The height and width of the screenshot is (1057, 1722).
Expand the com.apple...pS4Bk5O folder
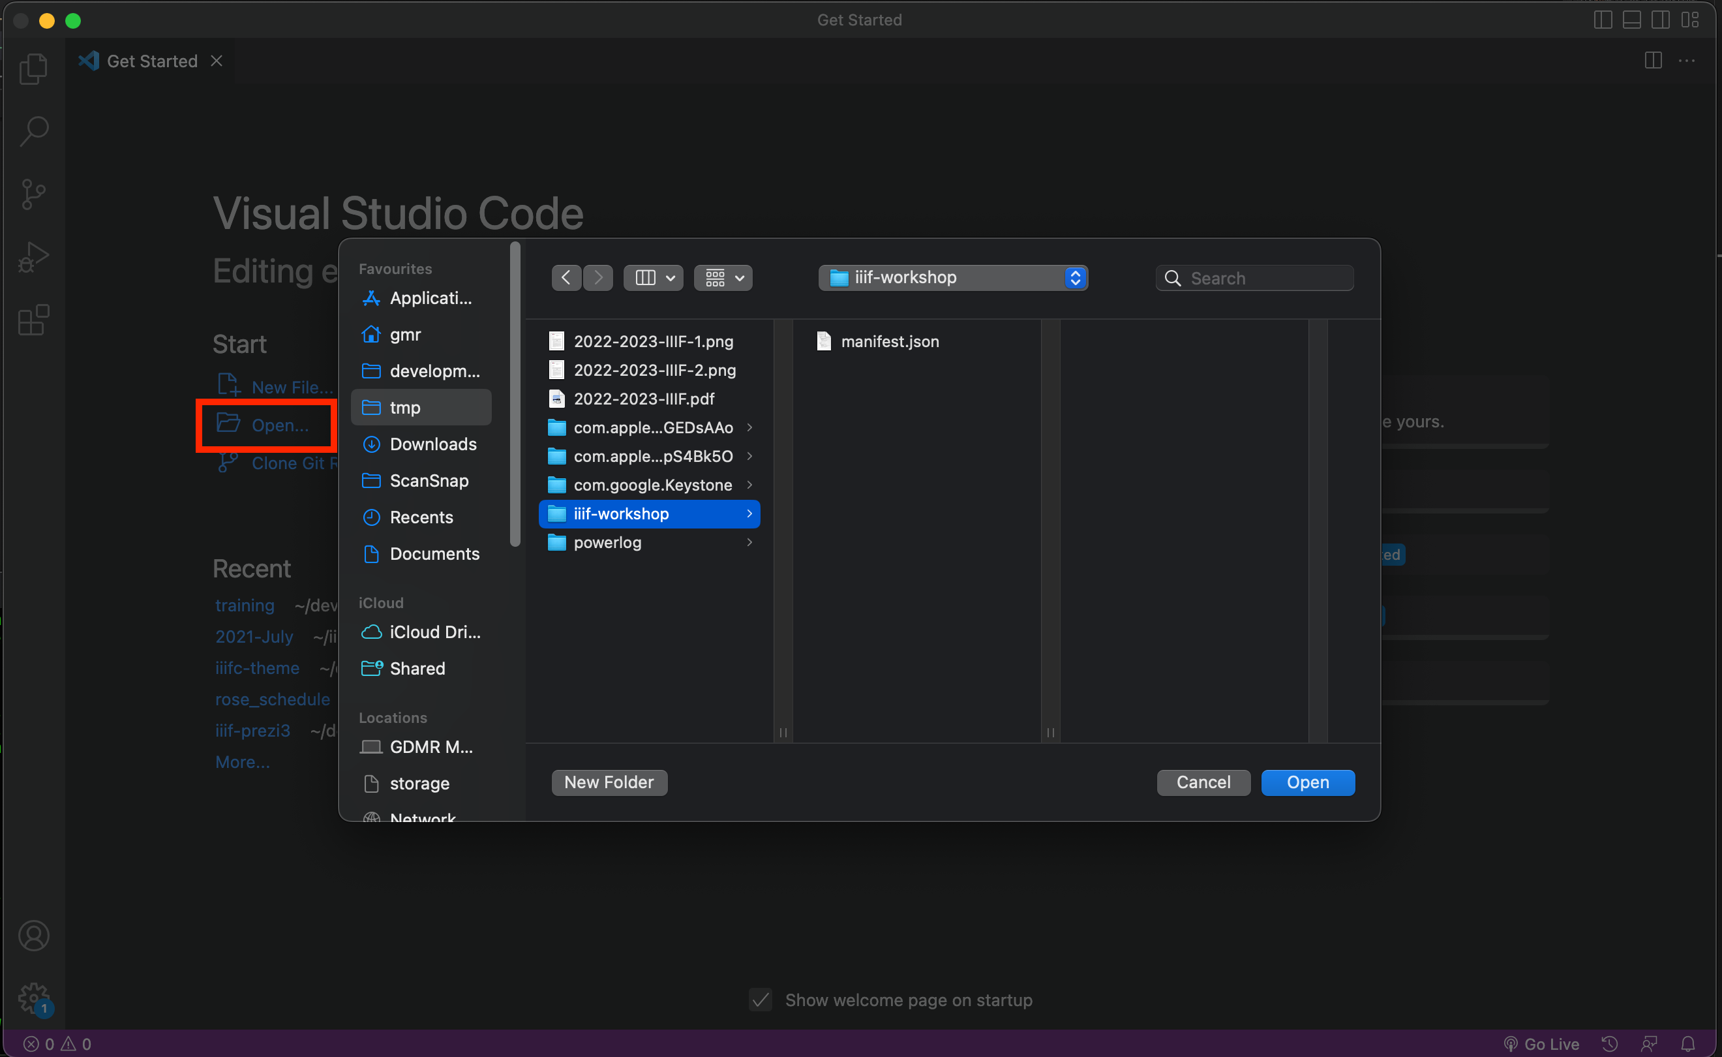[749, 456]
